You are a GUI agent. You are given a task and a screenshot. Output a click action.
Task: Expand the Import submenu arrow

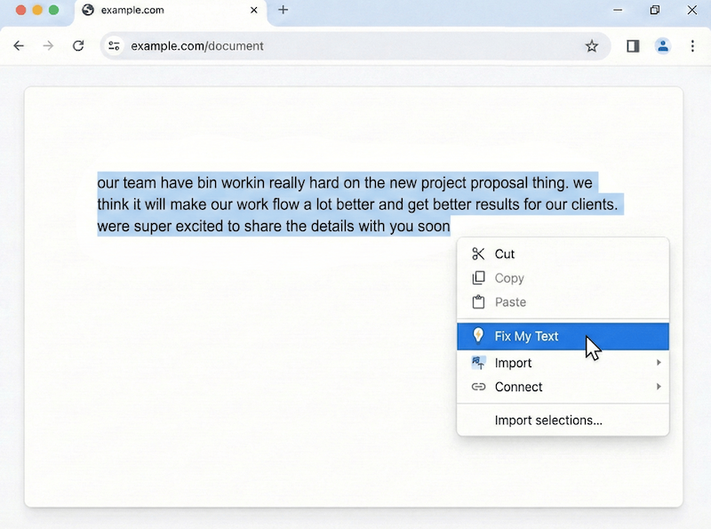659,363
